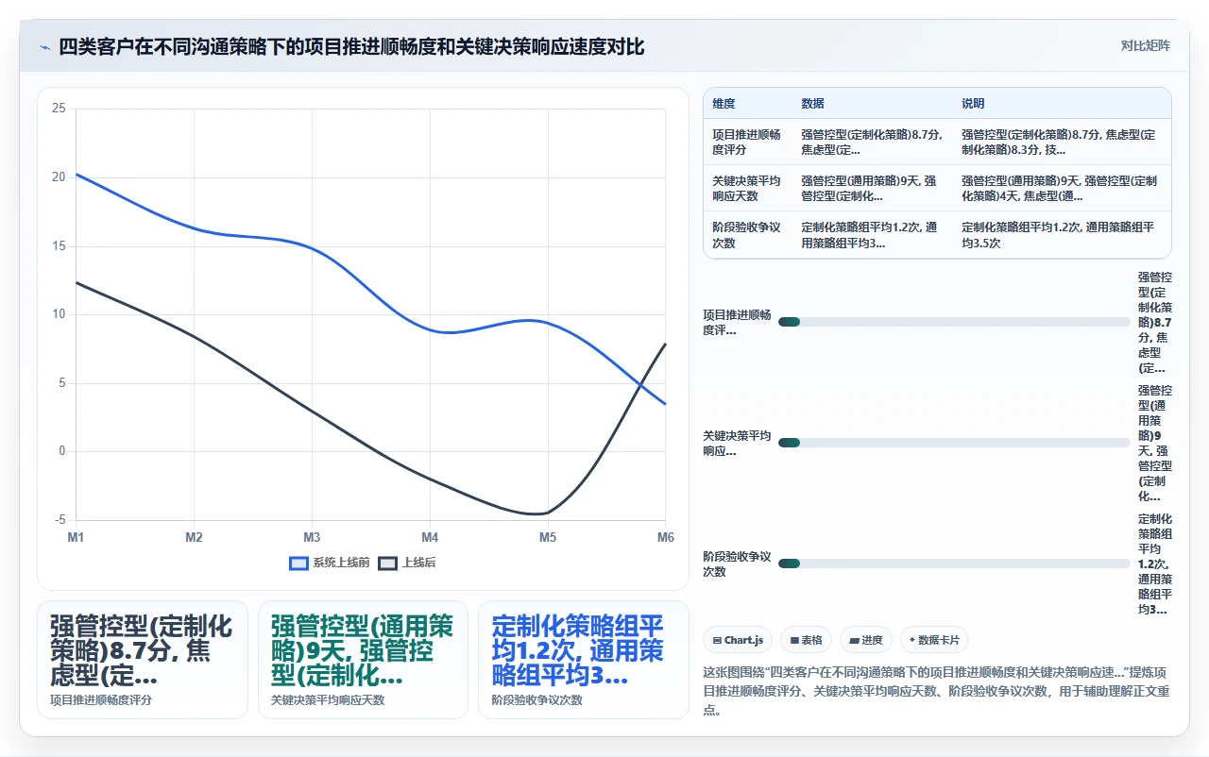Click 说明 cell starting 强管控型(通用策略)9天

(x=1060, y=189)
